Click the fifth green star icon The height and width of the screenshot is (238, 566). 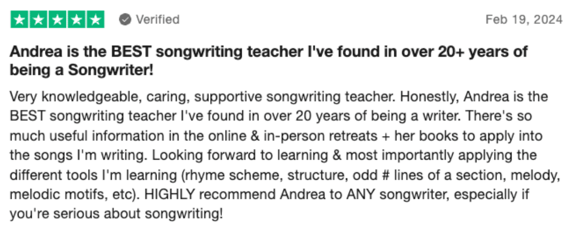point(95,20)
